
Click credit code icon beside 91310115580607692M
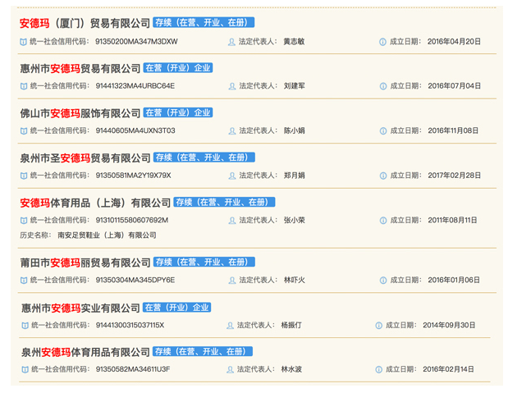point(24,221)
